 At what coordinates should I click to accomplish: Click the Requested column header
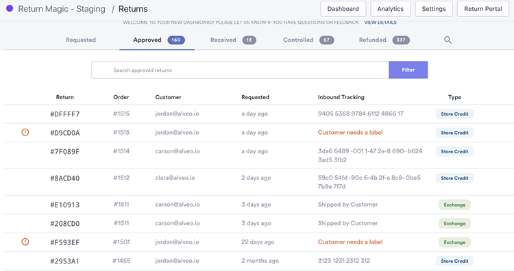pos(256,97)
